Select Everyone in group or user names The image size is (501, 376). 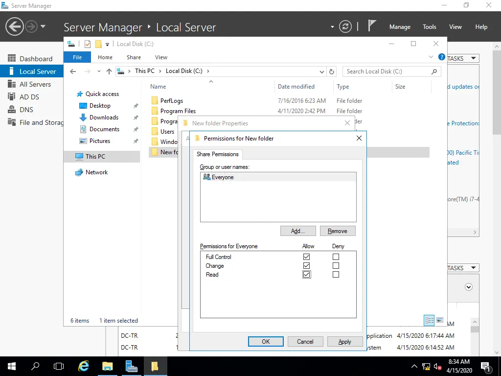[278, 177]
